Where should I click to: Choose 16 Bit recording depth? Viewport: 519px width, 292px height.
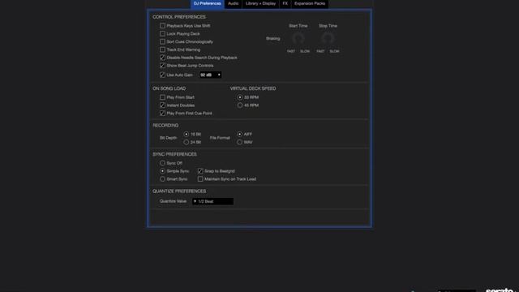187,134
